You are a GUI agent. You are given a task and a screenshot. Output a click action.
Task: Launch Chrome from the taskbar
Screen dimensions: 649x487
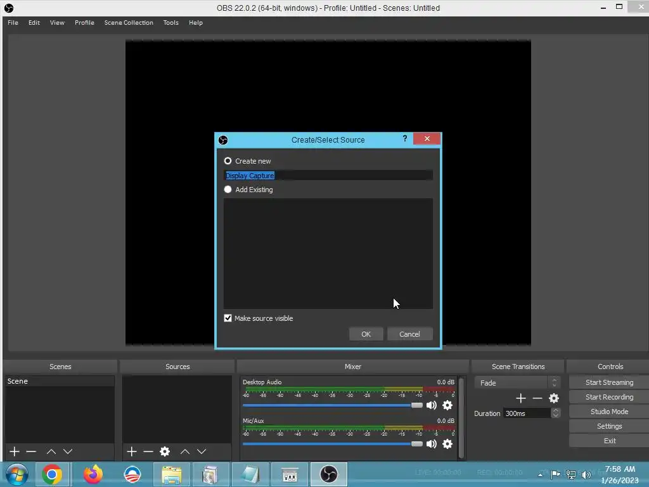(52, 474)
